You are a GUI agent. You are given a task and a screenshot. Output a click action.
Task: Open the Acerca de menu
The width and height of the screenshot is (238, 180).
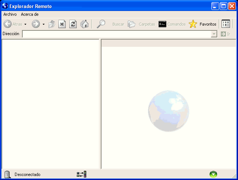[x=30, y=14]
